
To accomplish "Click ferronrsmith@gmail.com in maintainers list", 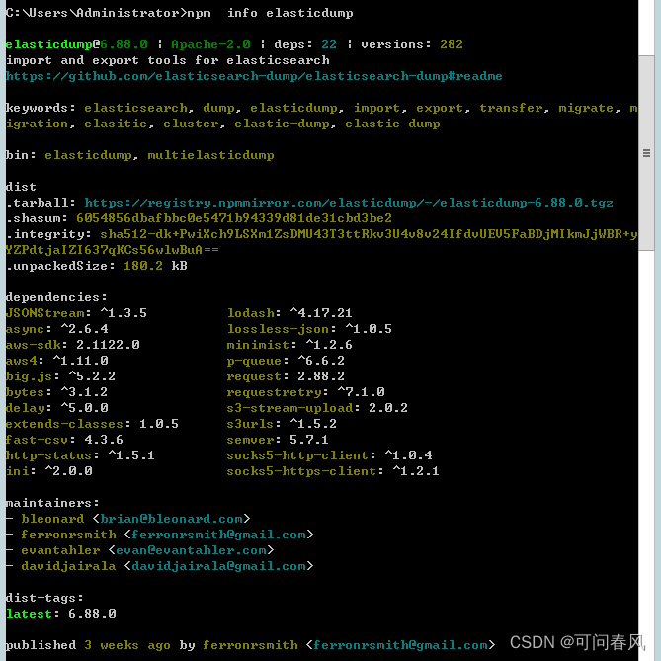I will [x=218, y=535].
